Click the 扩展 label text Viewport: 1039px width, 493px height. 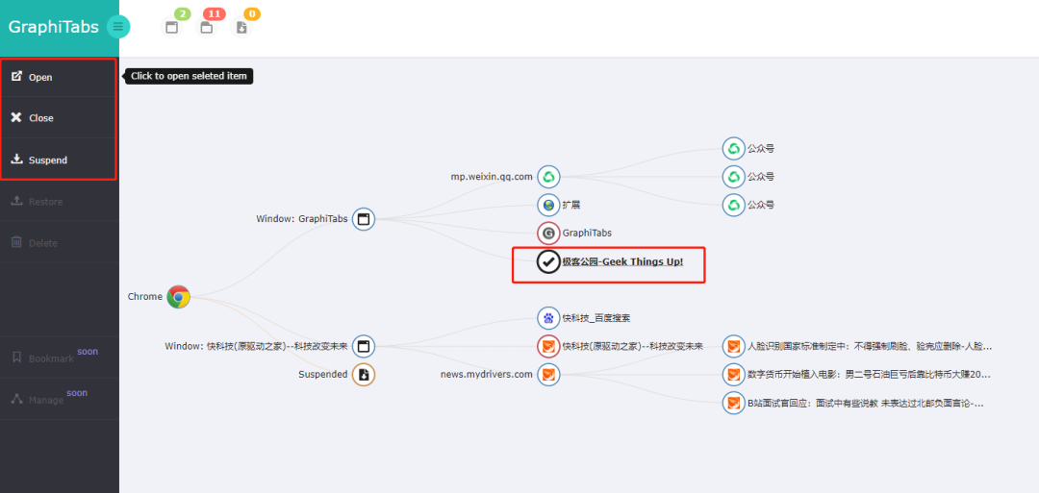[571, 205]
